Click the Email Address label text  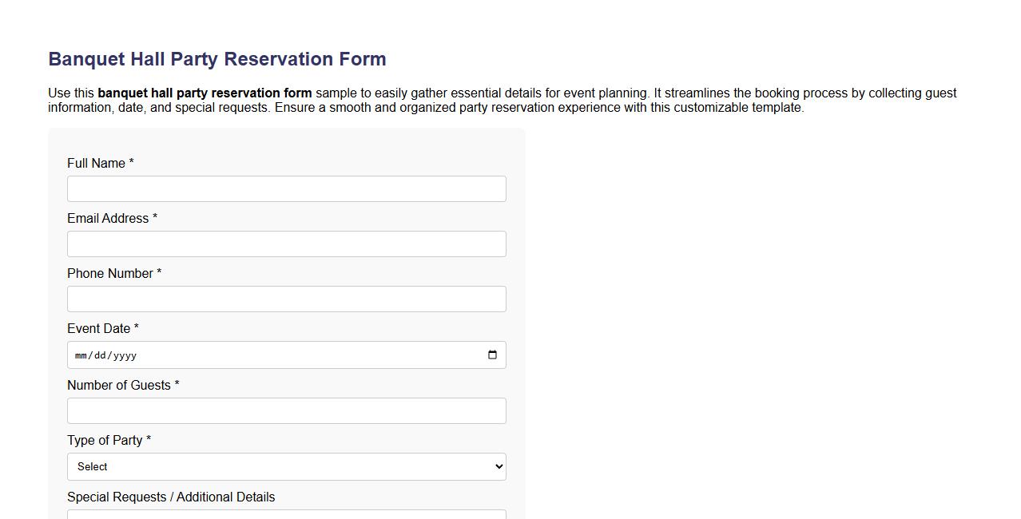pos(107,218)
